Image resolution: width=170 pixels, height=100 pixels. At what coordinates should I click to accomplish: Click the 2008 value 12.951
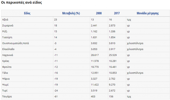pyautogui.click(x=95, y=73)
